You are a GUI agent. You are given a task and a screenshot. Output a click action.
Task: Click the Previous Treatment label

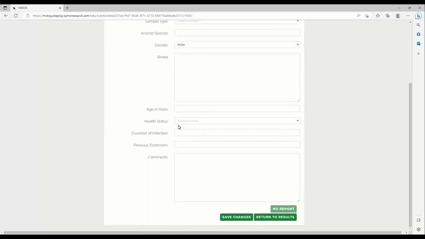pyautogui.click(x=150, y=145)
